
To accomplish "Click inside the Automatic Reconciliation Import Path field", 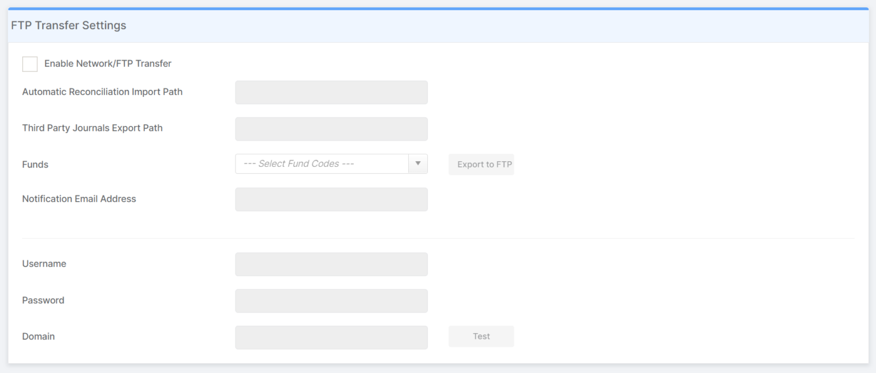I will tap(331, 92).
